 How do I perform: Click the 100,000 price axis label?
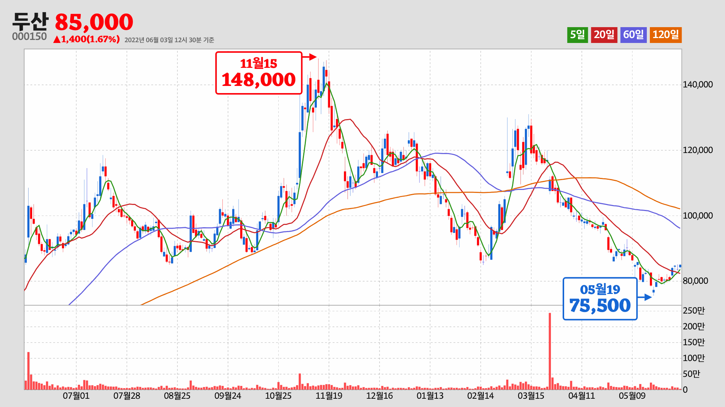697,216
